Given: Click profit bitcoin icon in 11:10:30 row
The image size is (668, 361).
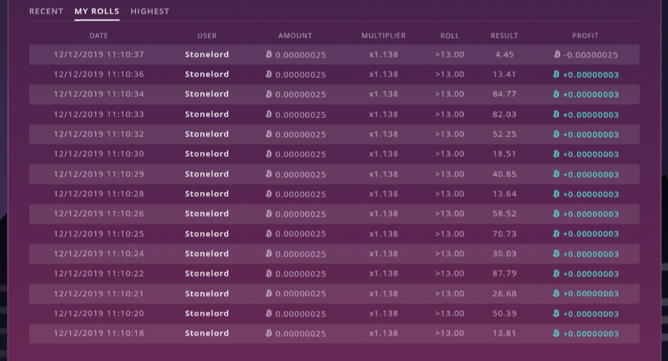Looking at the screenshot, I should [x=556, y=154].
